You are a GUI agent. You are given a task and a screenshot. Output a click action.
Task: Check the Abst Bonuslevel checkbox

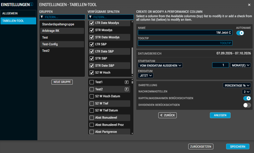point(92,118)
